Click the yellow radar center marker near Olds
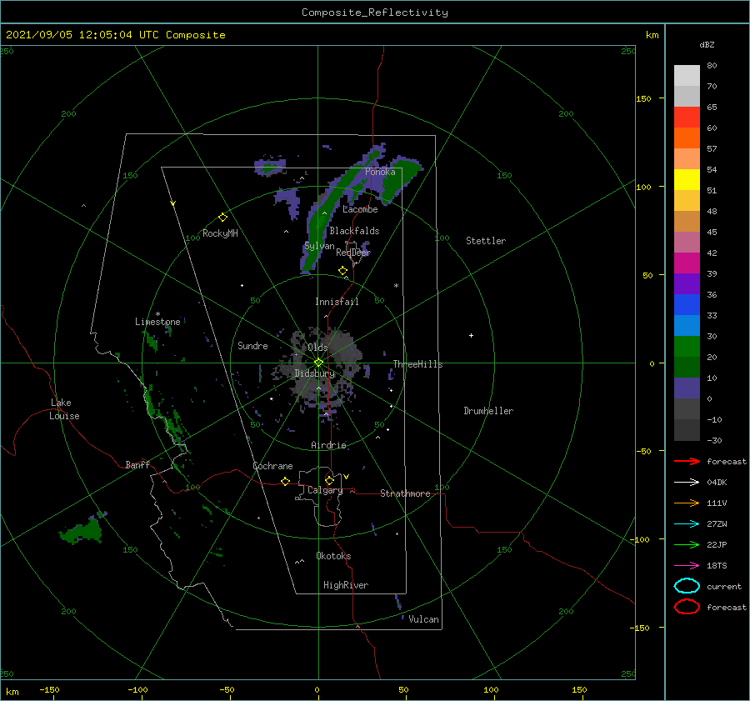750x701 pixels. tap(318, 363)
